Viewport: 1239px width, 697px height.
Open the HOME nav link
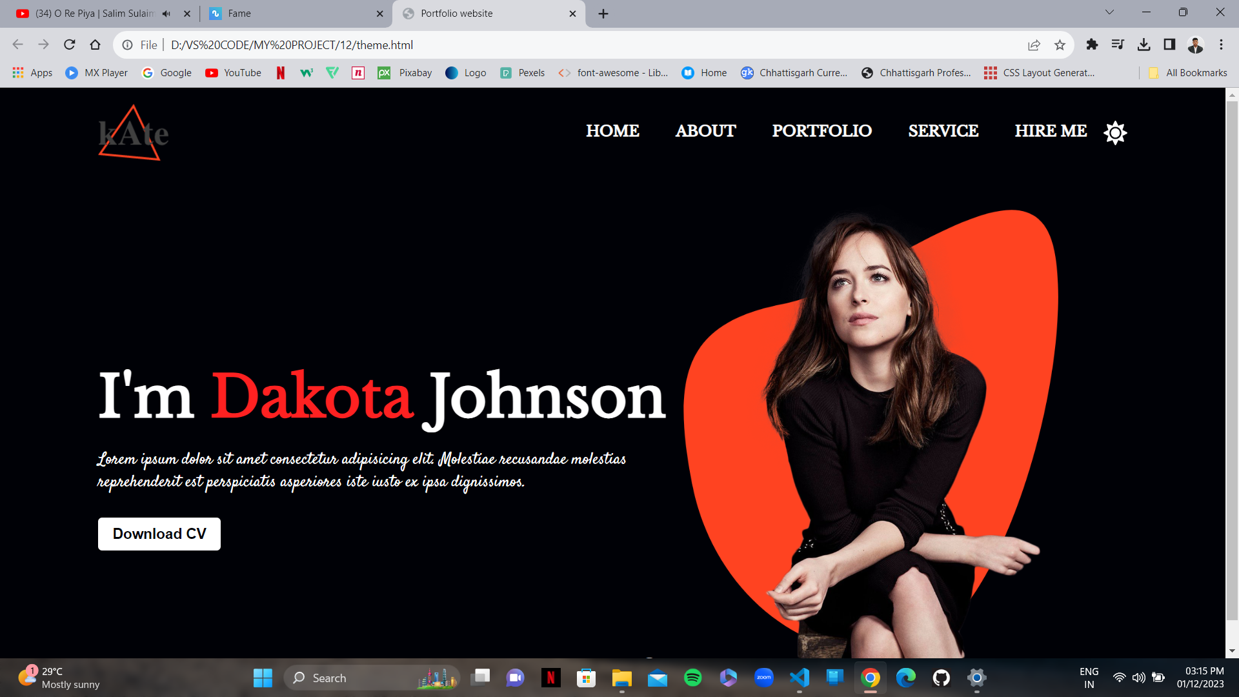pos(612,131)
